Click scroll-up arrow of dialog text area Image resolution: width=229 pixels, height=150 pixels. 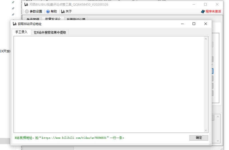click(x=206, y=39)
